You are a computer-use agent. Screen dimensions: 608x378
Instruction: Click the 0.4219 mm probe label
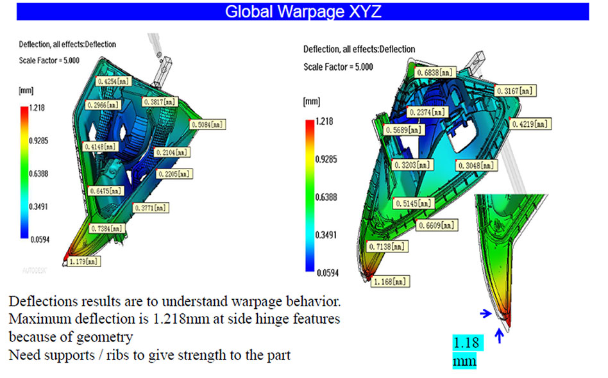coord(530,124)
